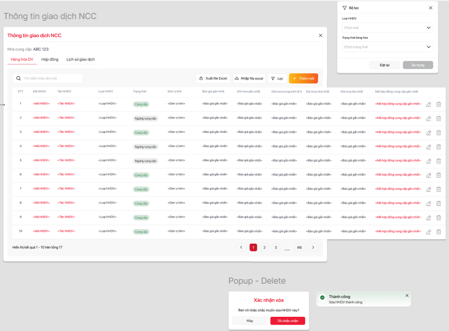The image size is (449, 331).
Task: Click the previous page arrow in pagination
Action: click(241, 248)
